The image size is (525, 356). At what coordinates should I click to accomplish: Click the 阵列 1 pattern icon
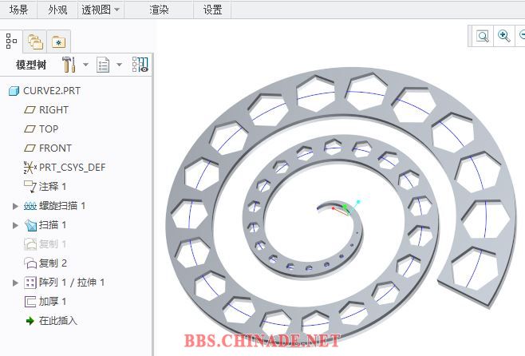30,283
